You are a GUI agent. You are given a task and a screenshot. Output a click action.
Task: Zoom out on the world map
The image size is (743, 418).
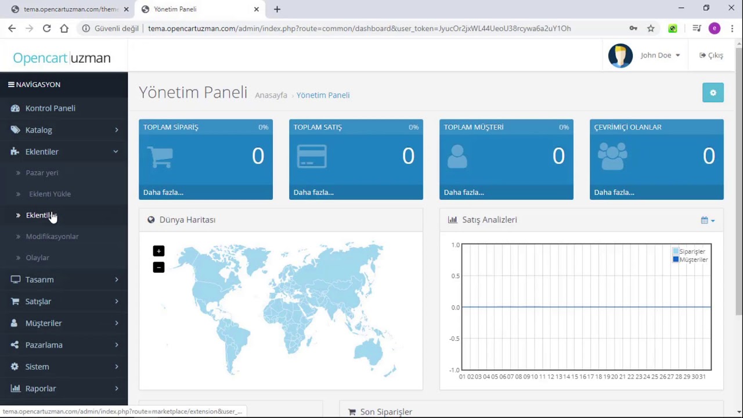coord(158,267)
